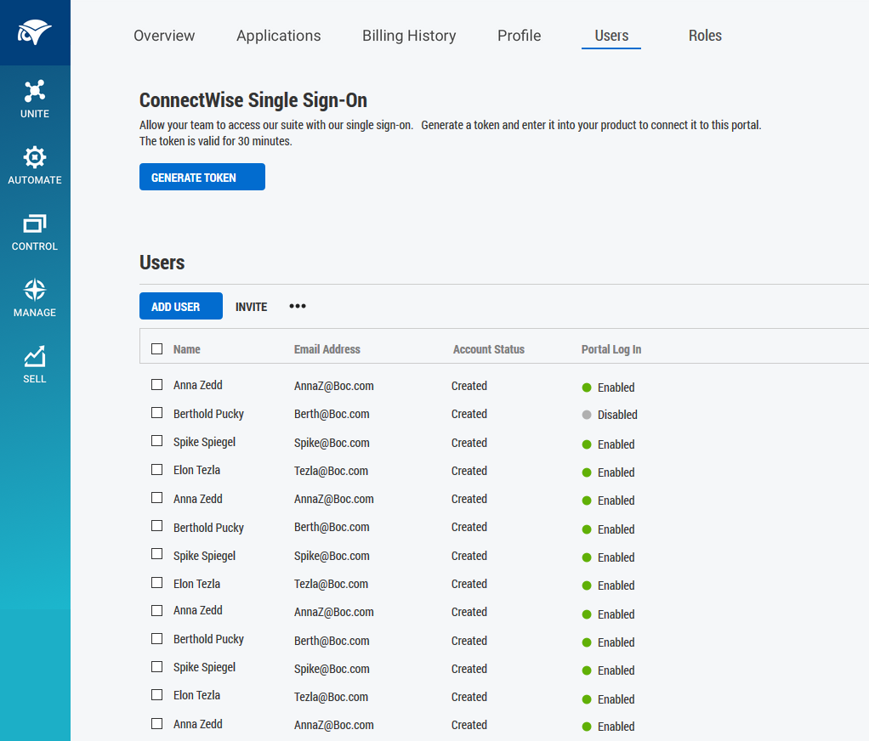The image size is (869, 741).
Task: Click the last Tezla@Boc.com email
Action: (331, 698)
